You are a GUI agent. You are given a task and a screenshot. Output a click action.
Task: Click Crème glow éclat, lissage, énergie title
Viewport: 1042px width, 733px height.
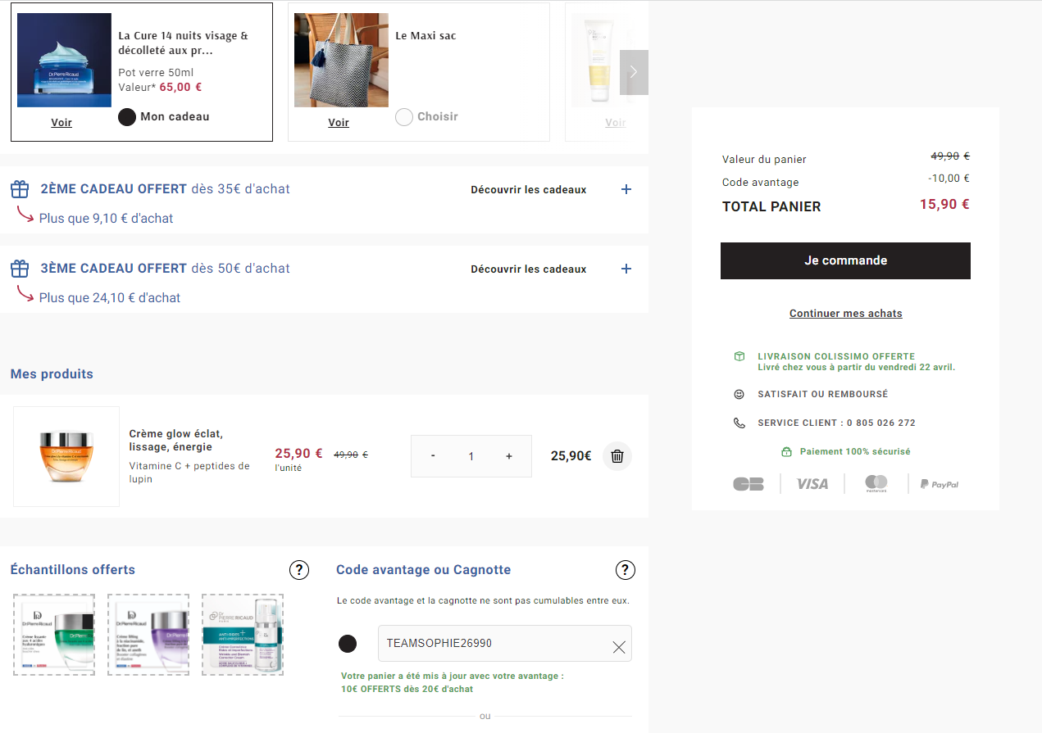176,441
